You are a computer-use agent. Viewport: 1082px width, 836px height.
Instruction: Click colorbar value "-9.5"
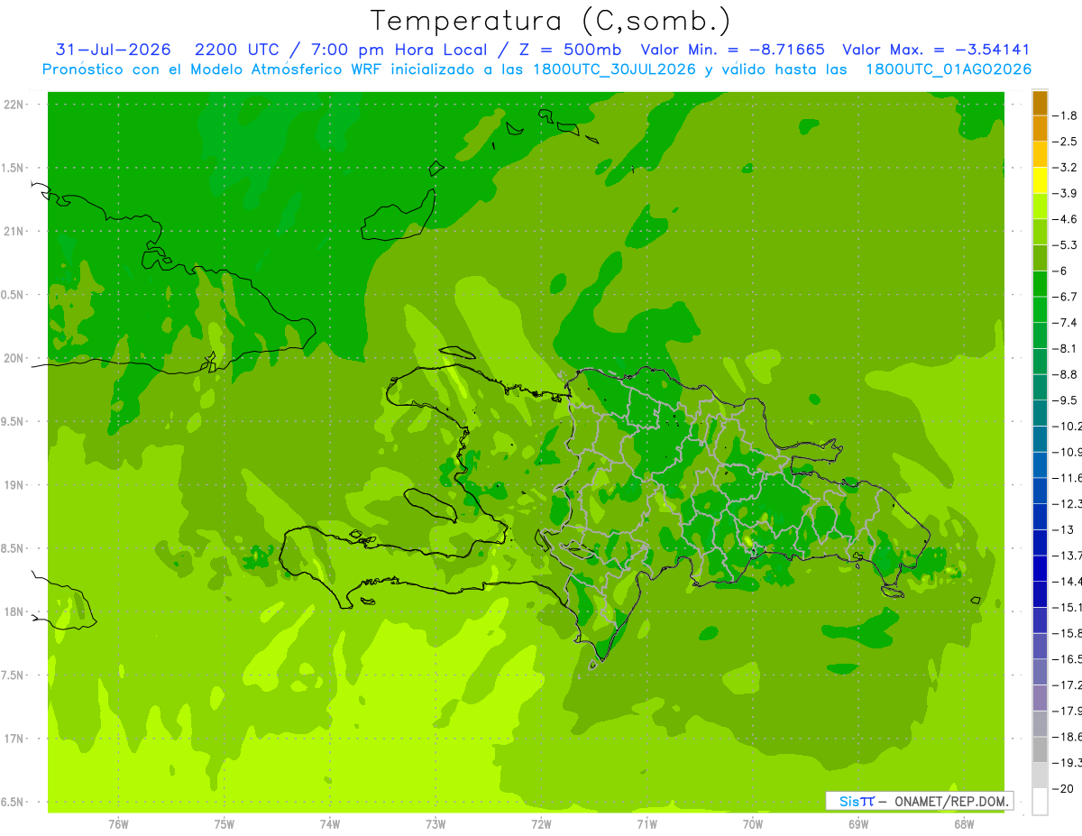tap(1065, 400)
